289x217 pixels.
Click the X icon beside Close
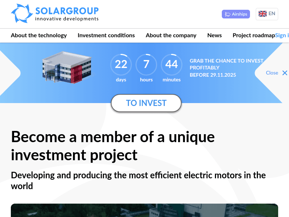pyautogui.click(x=285, y=73)
